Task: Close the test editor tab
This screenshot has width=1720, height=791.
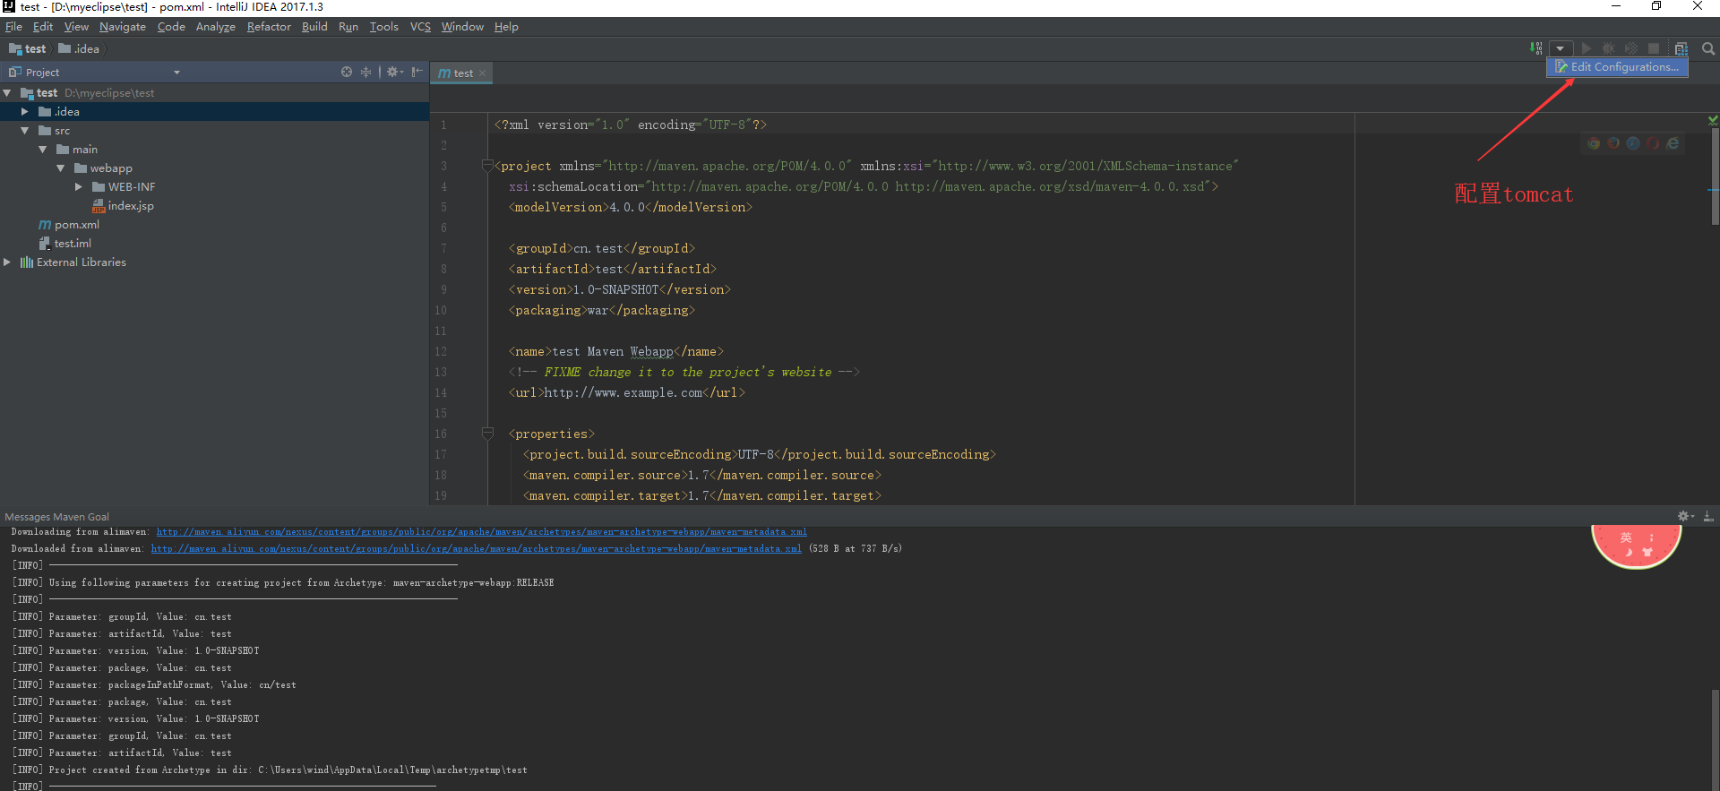Action: (x=483, y=73)
